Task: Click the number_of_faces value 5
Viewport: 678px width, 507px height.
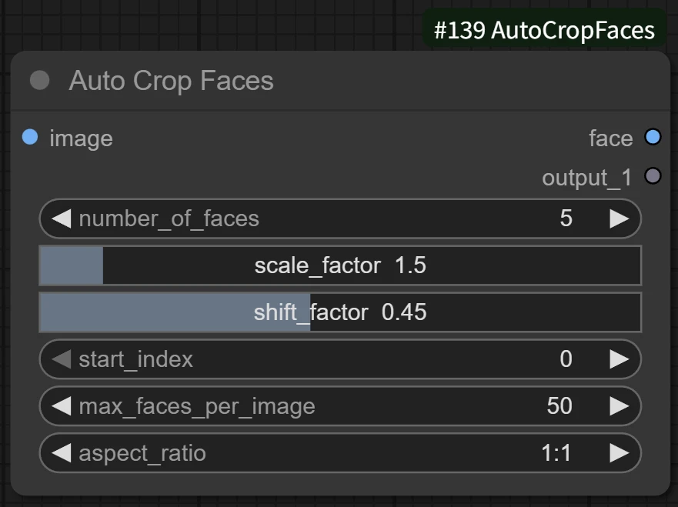Action: pyautogui.click(x=566, y=218)
